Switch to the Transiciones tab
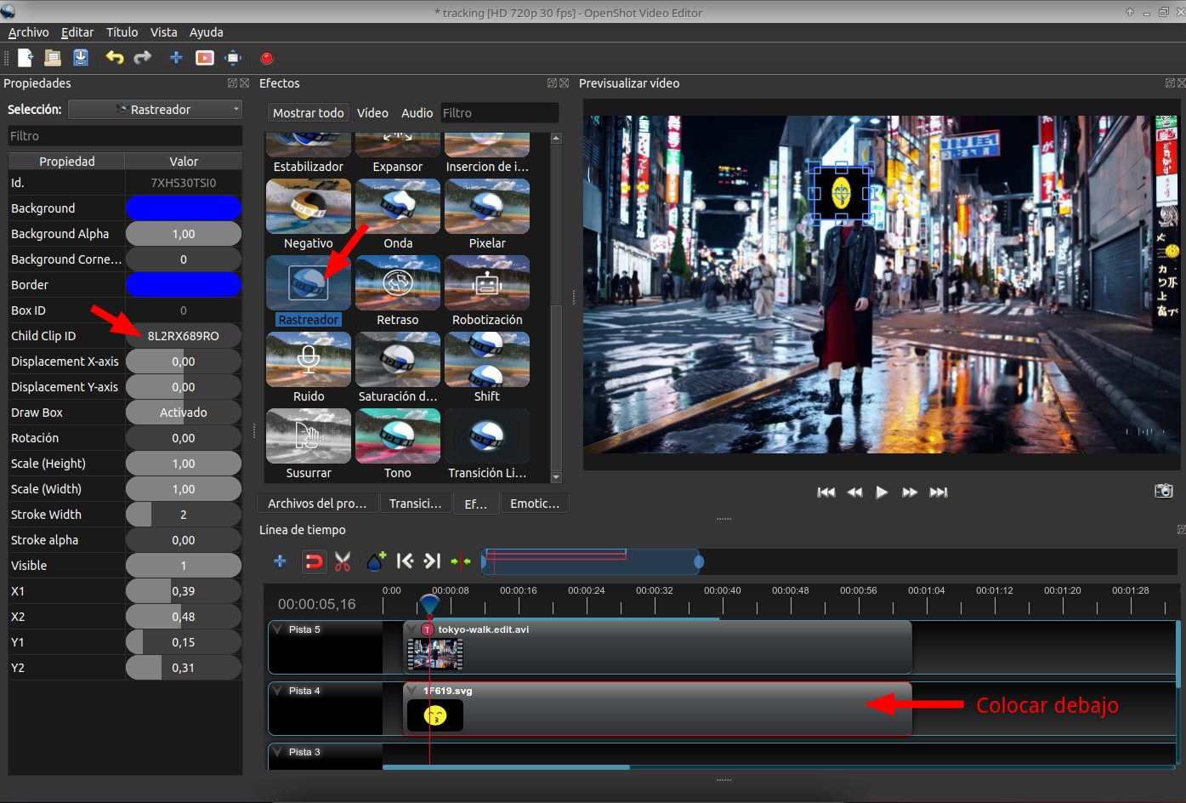 click(416, 503)
